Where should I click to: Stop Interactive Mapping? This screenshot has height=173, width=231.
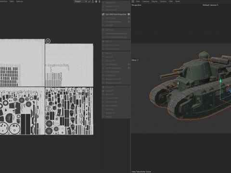116,37
